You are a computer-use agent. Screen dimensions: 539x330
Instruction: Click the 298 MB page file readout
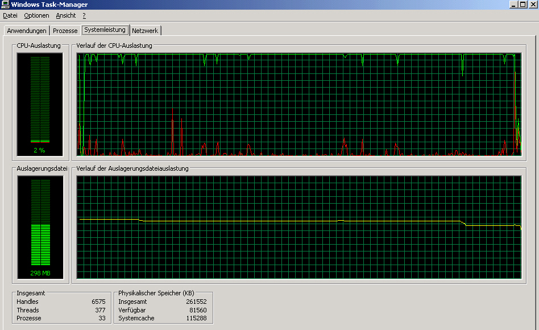[40, 273]
